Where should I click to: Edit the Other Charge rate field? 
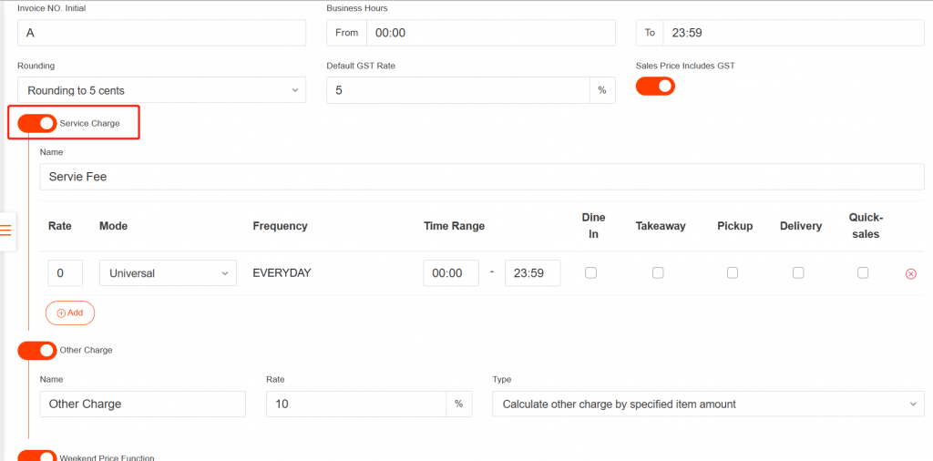(356, 404)
